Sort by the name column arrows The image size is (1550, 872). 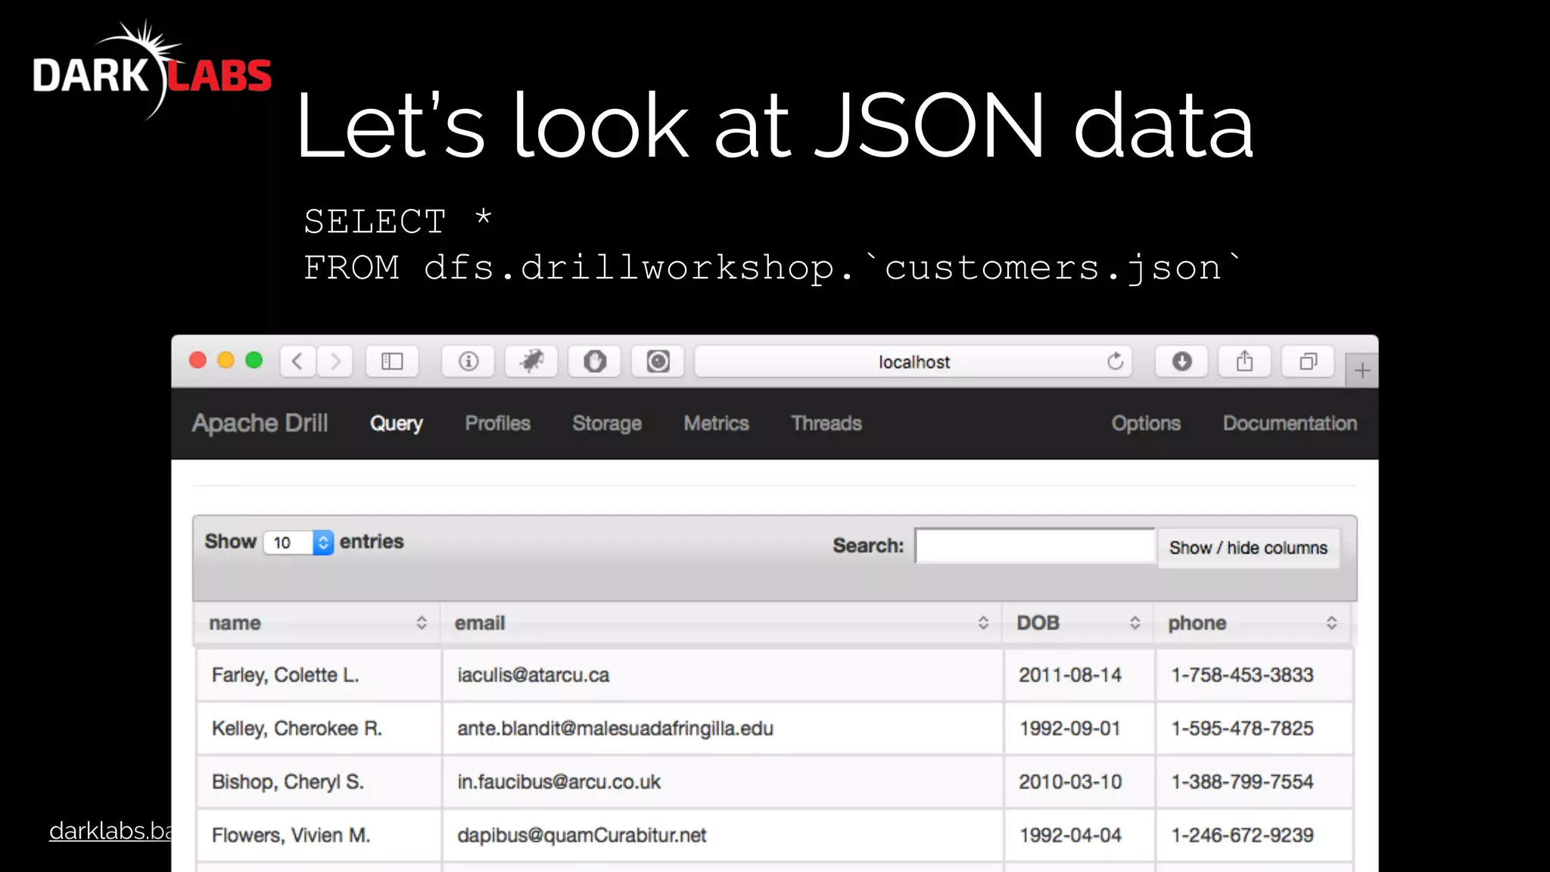(x=422, y=622)
